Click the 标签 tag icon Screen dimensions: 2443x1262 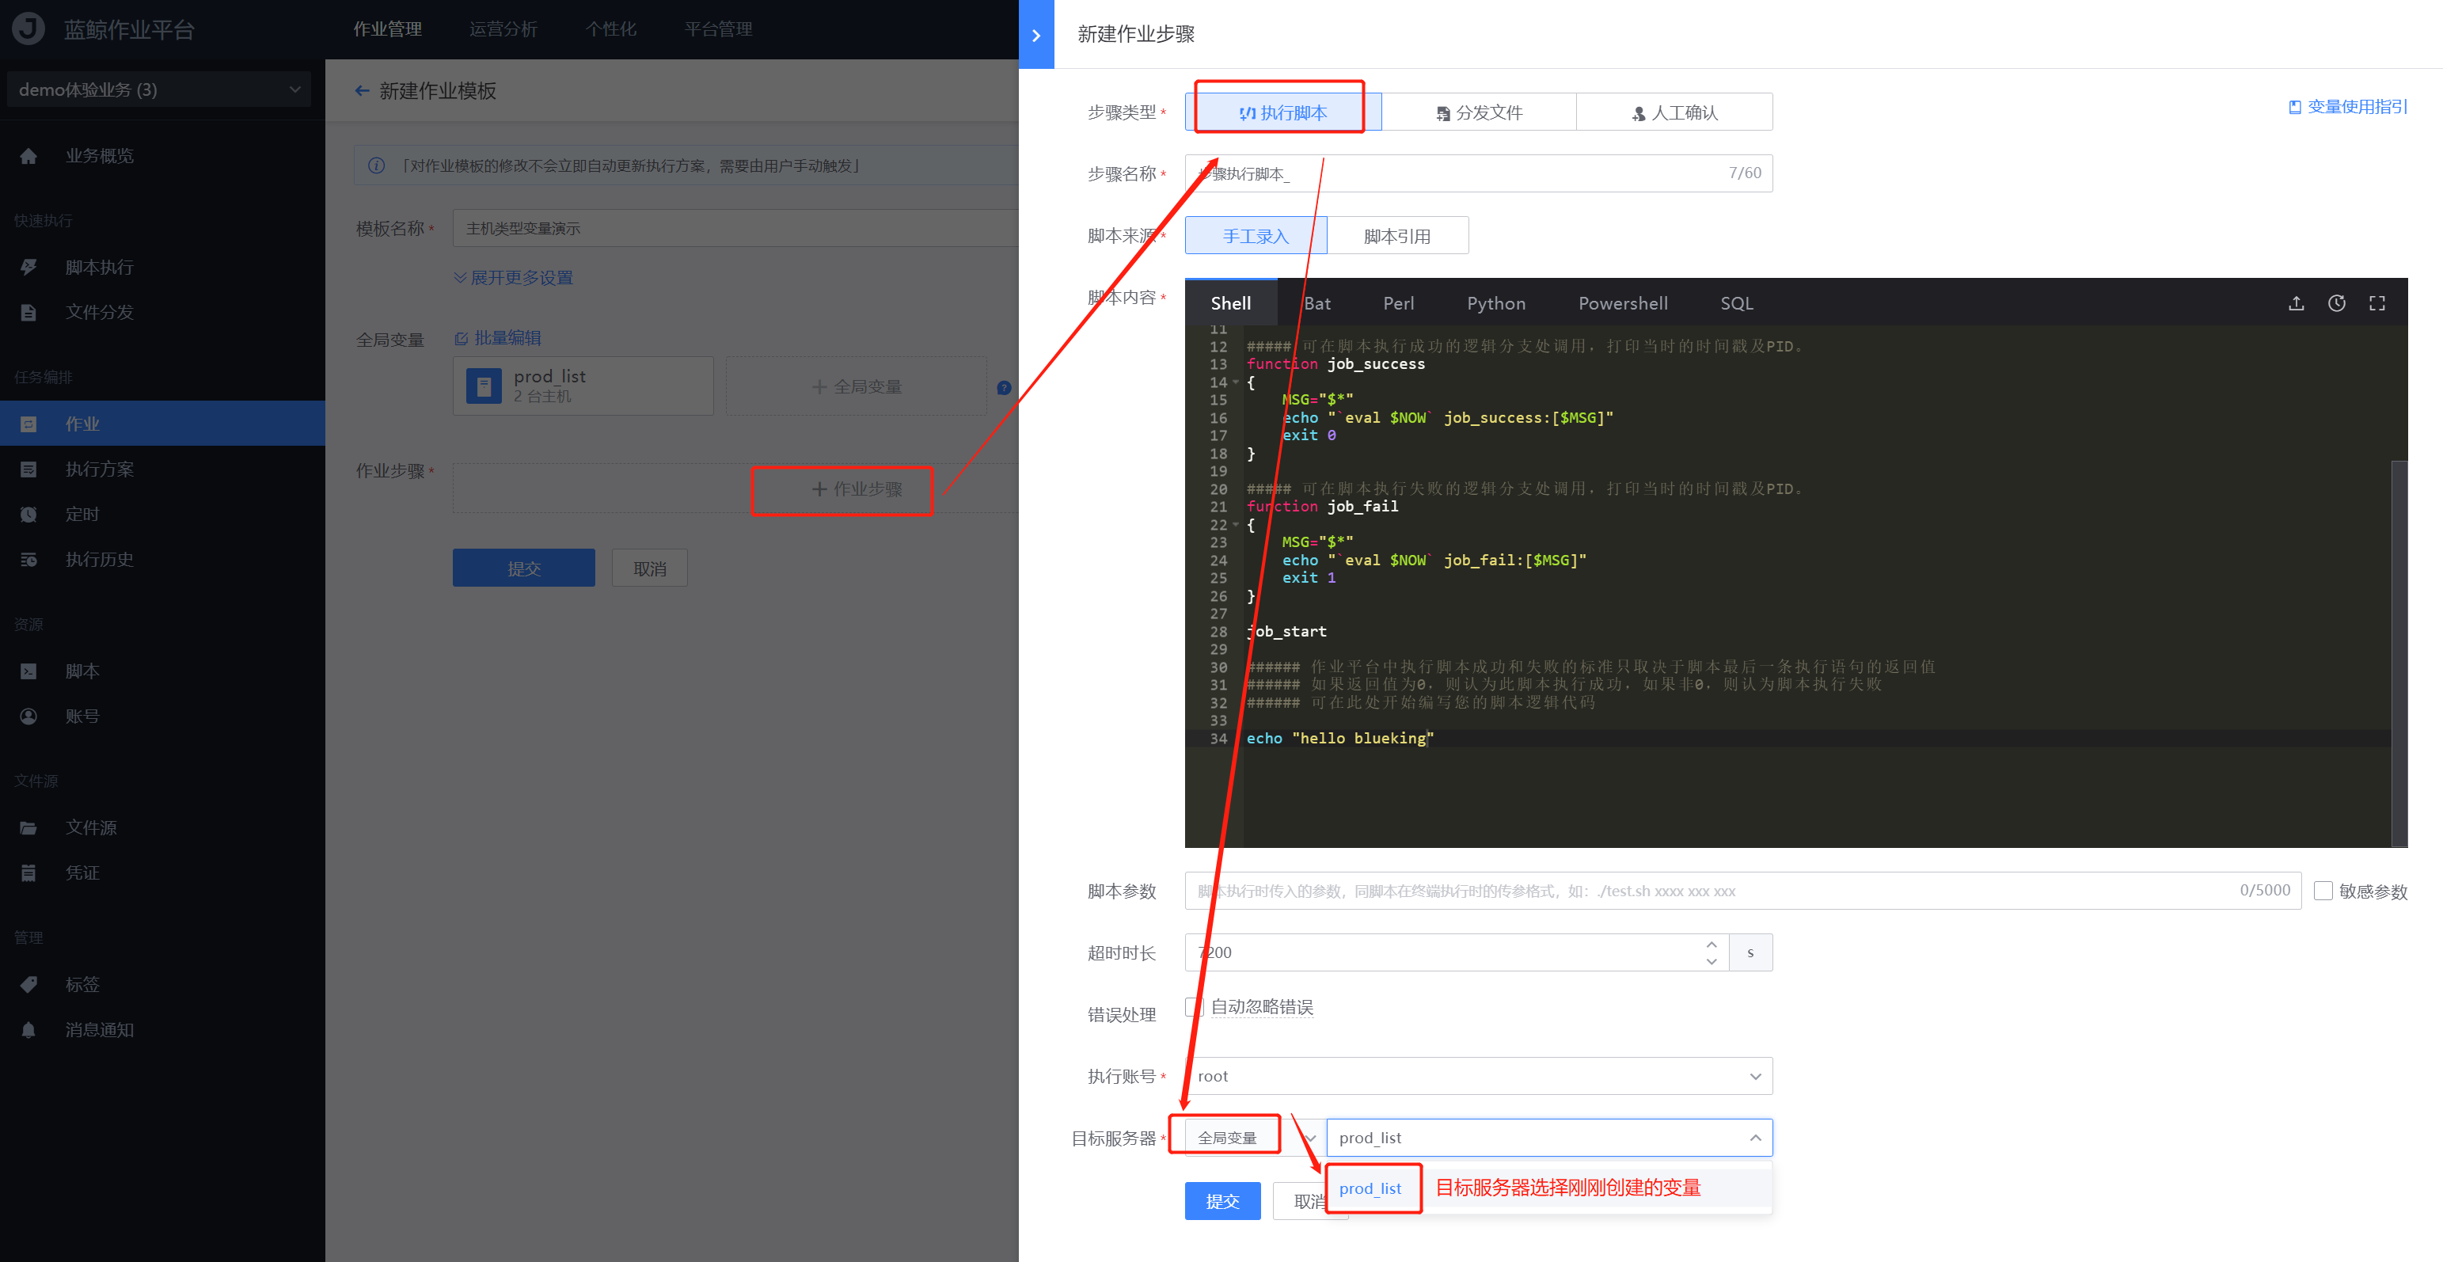[28, 984]
